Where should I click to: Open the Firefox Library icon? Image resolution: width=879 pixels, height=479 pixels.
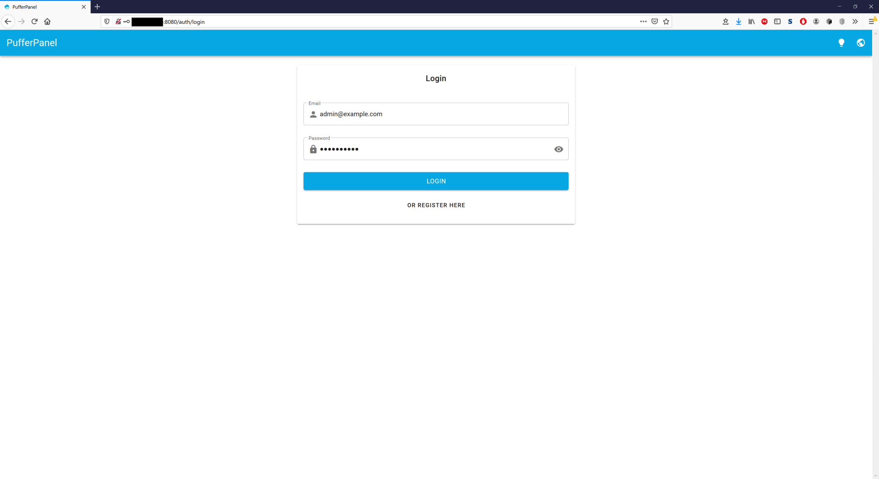tap(752, 21)
